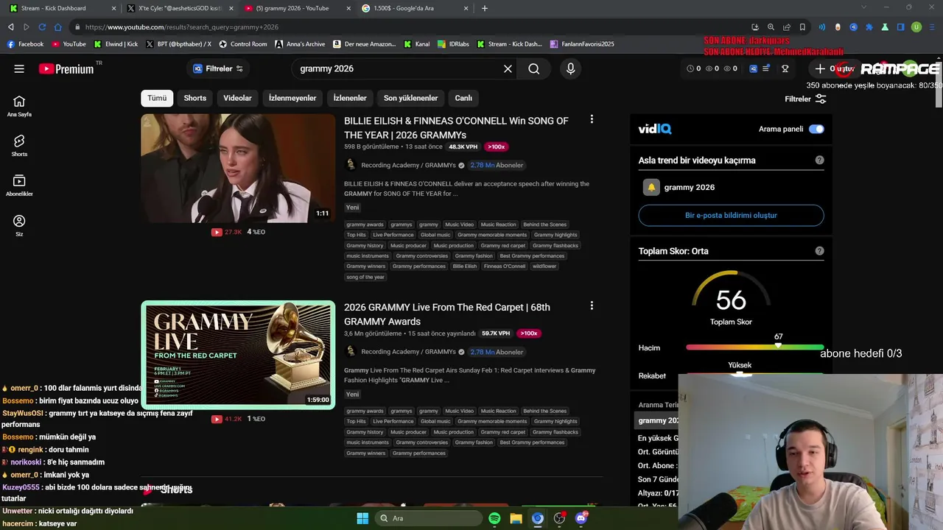Screen dimensions: 943x530
Task: Share this page from address bar
Action: [786, 27]
